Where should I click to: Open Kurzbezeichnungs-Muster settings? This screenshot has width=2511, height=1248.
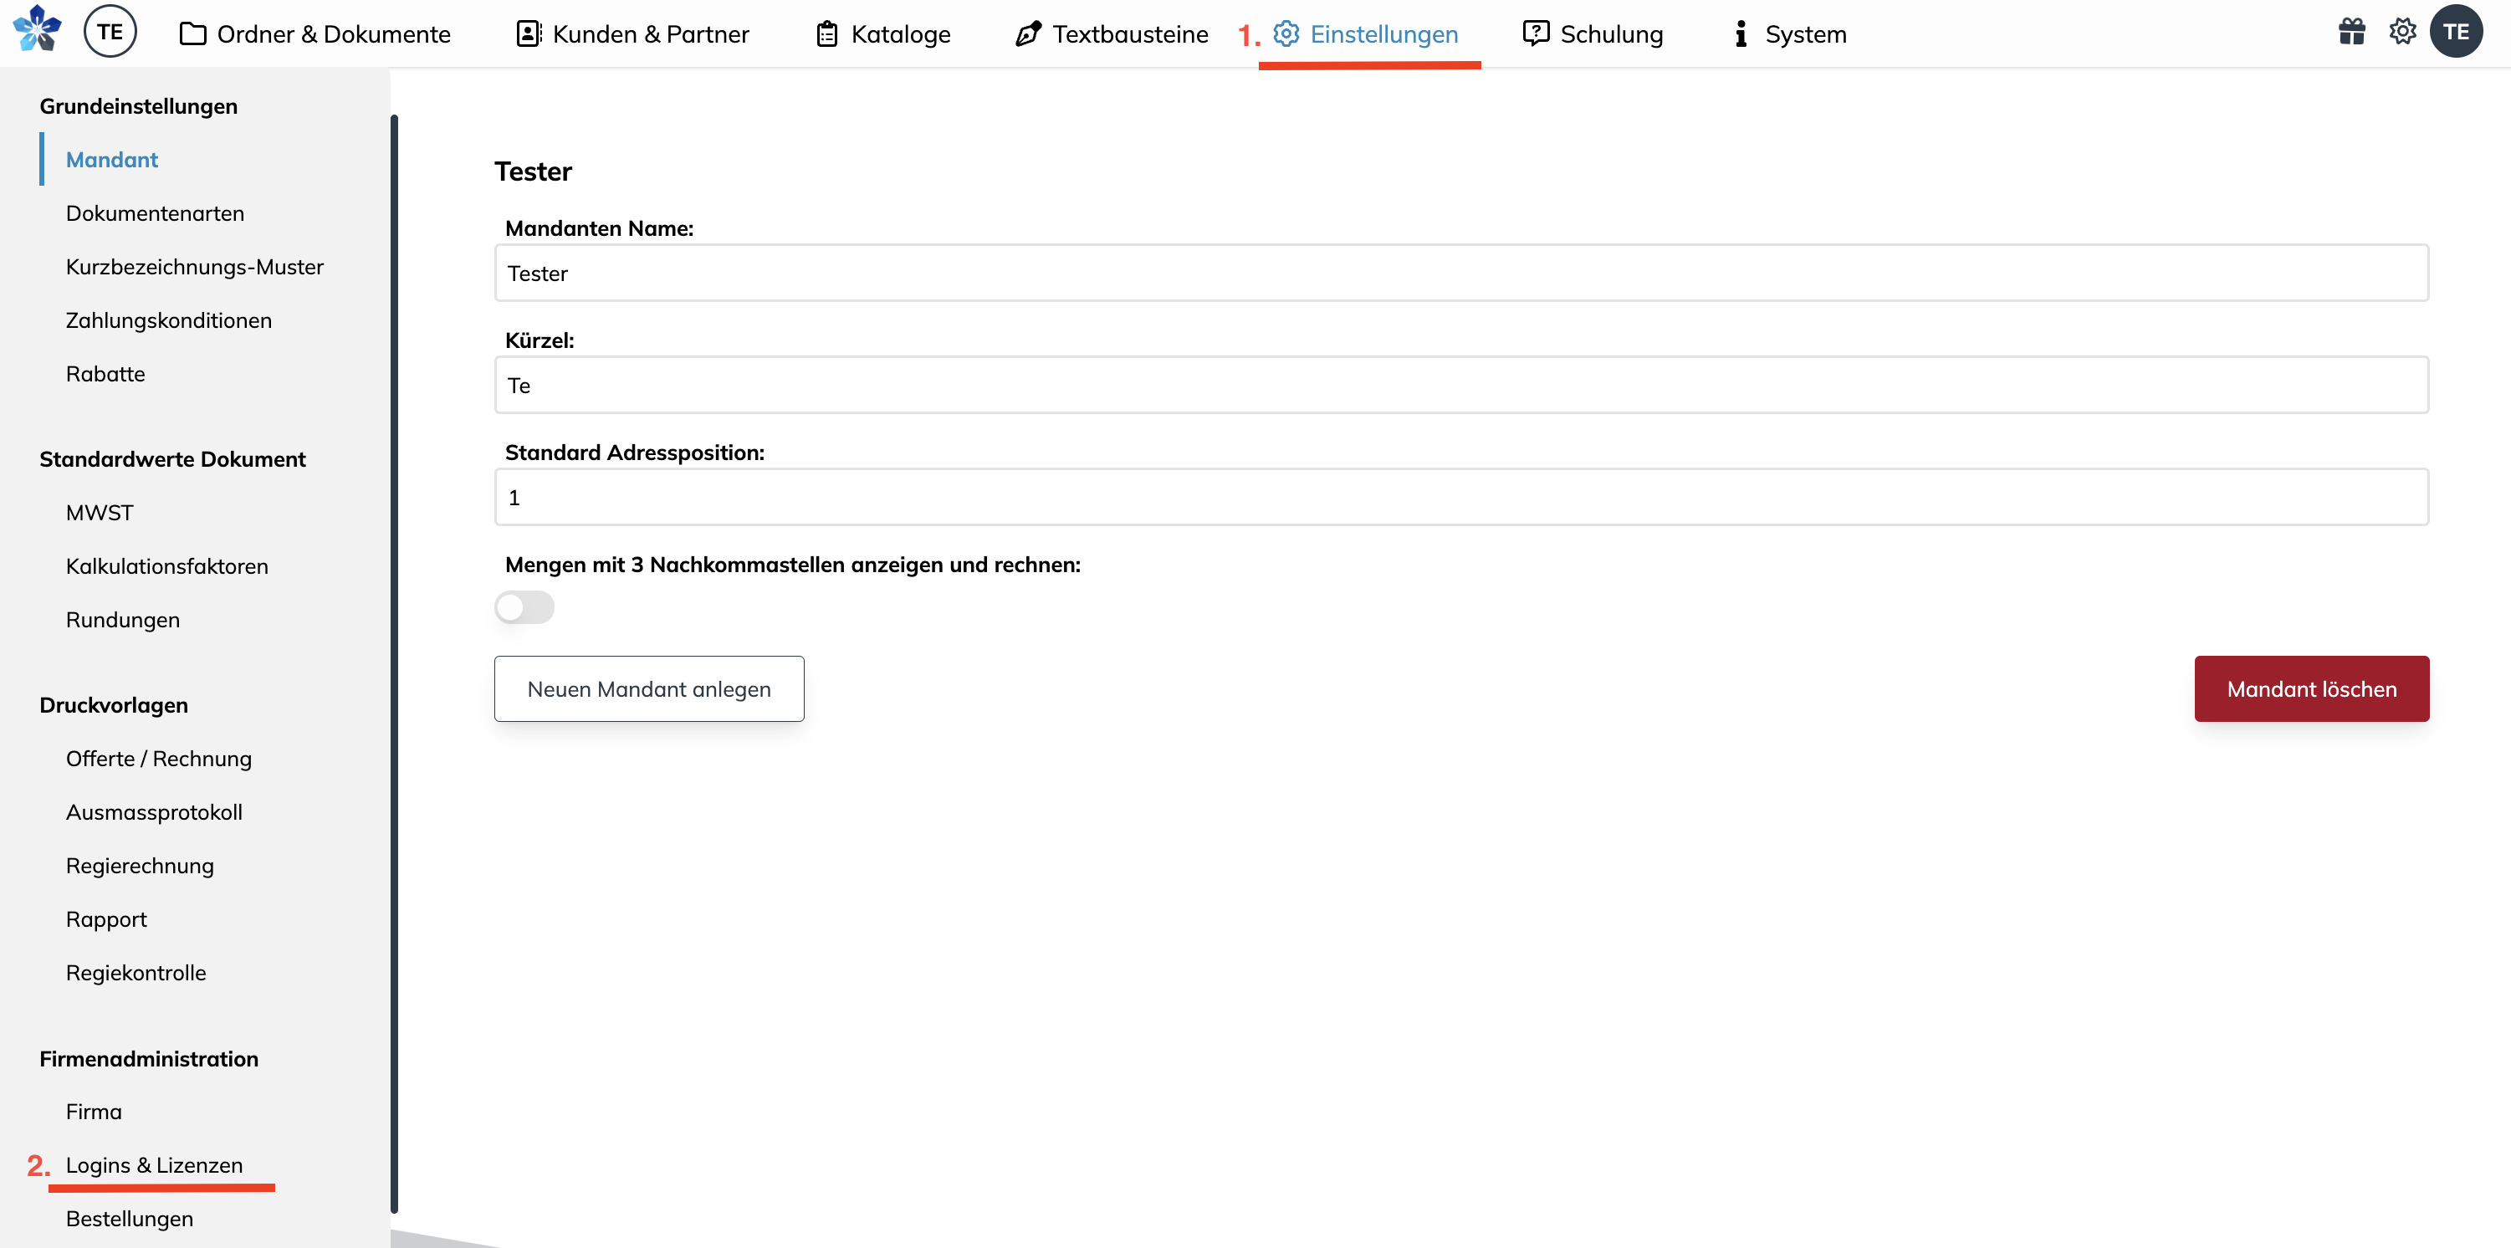(x=194, y=266)
